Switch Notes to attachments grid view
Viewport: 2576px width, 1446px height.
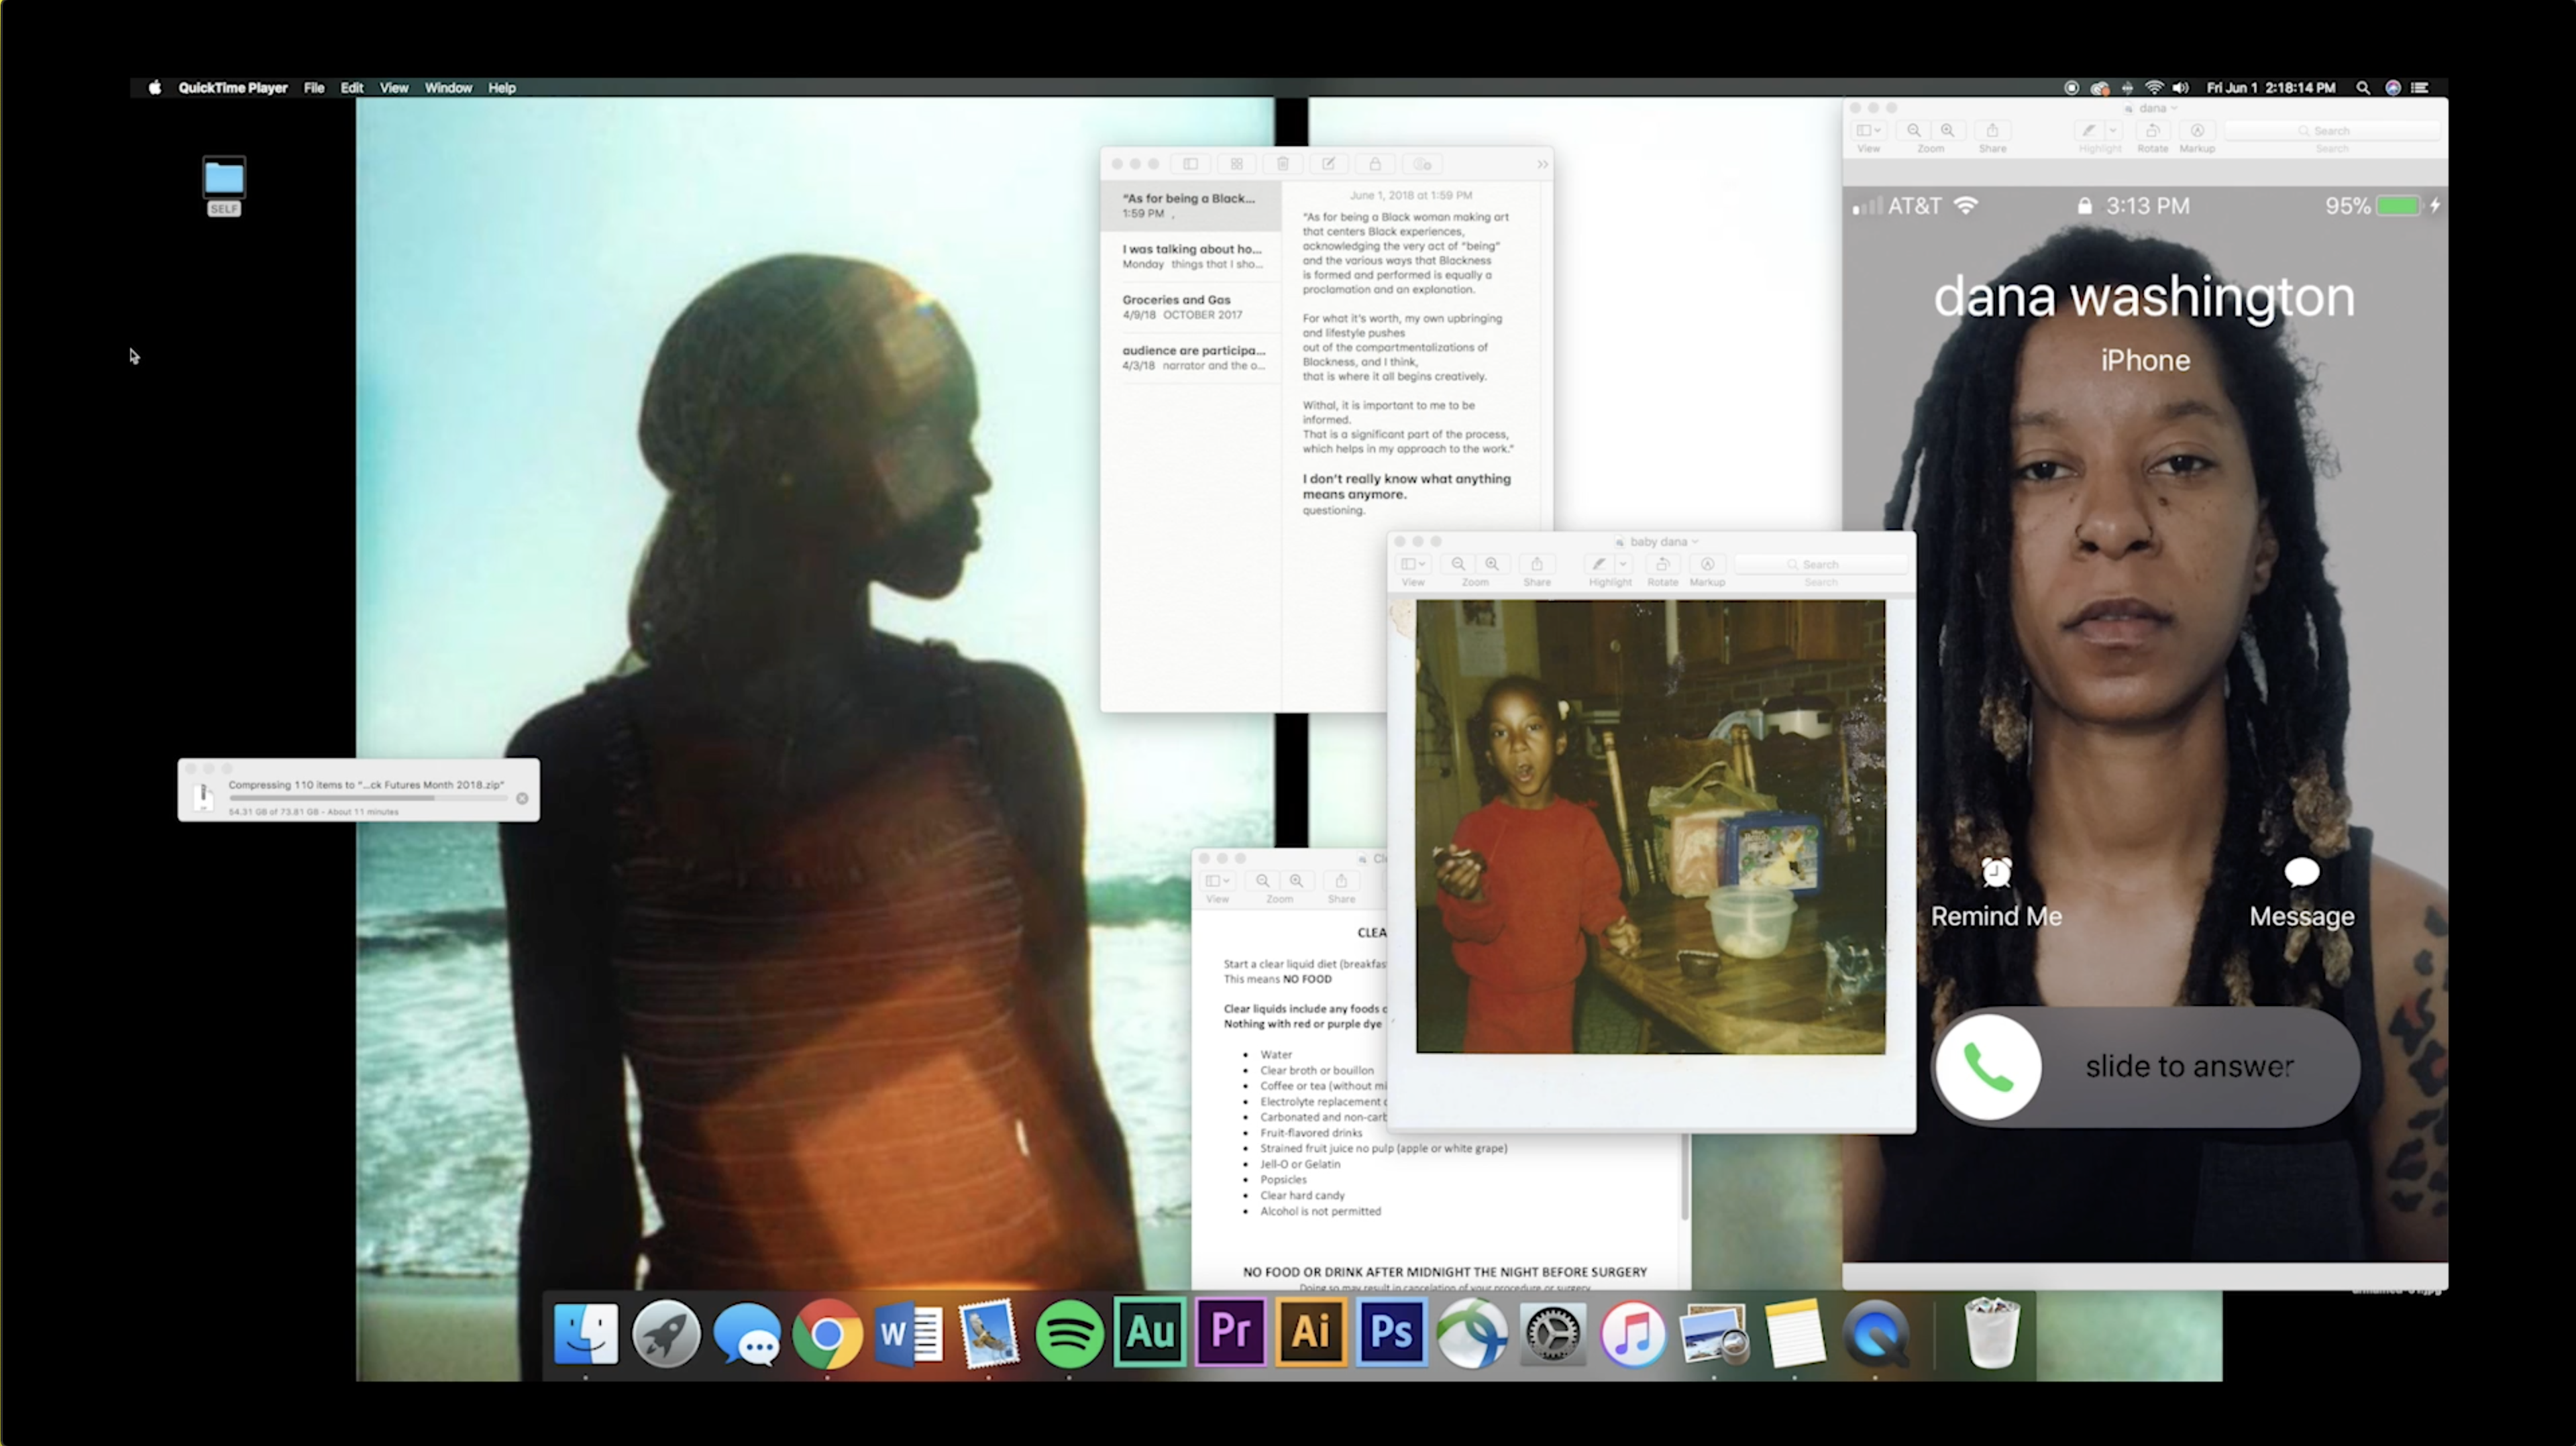(x=1237, y=164)
